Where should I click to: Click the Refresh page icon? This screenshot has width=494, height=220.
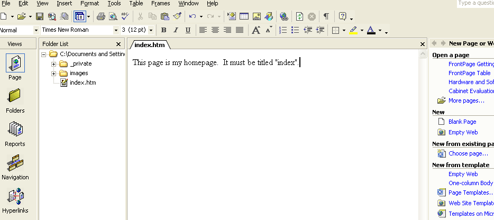tap(299, 16)
